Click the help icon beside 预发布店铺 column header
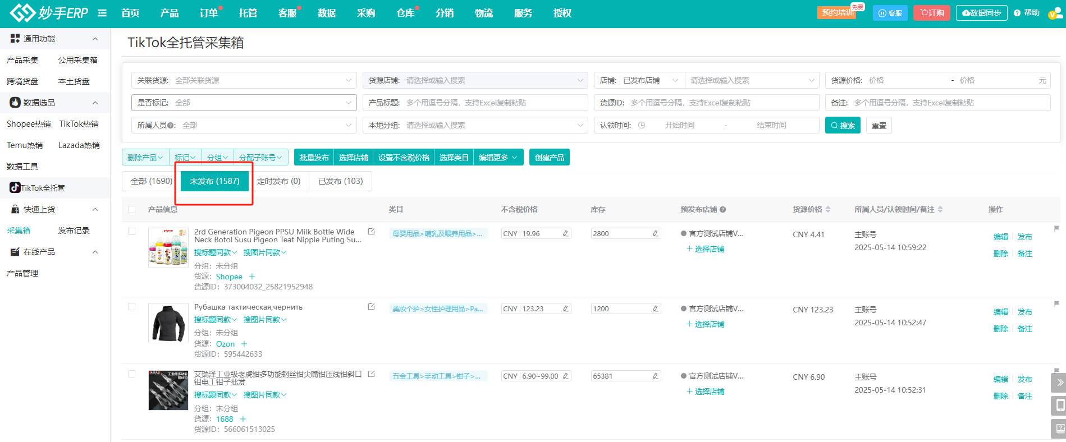The height and width of the screenshot is (442, 1066). (723, 210)
